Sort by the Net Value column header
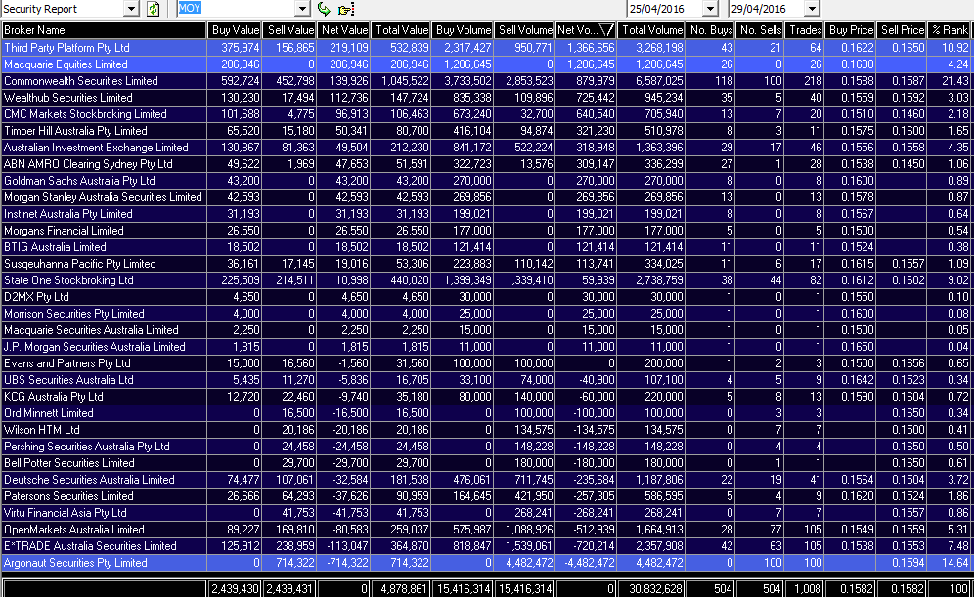This screenshot has width=974, height=597. point(343,30)
